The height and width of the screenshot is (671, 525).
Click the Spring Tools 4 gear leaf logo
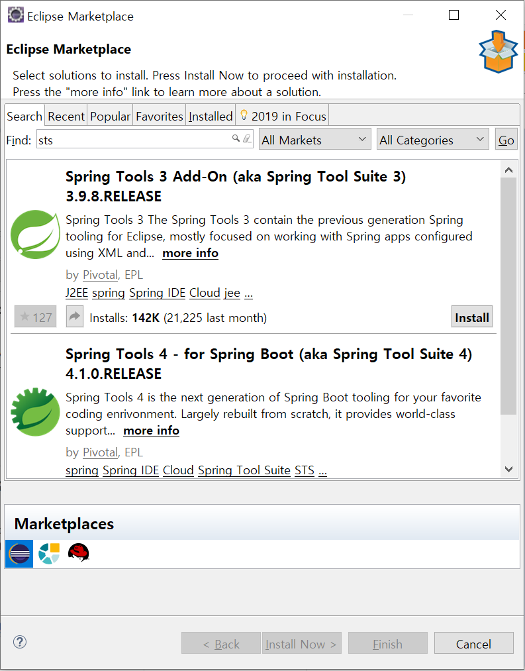tap(36, 411)
